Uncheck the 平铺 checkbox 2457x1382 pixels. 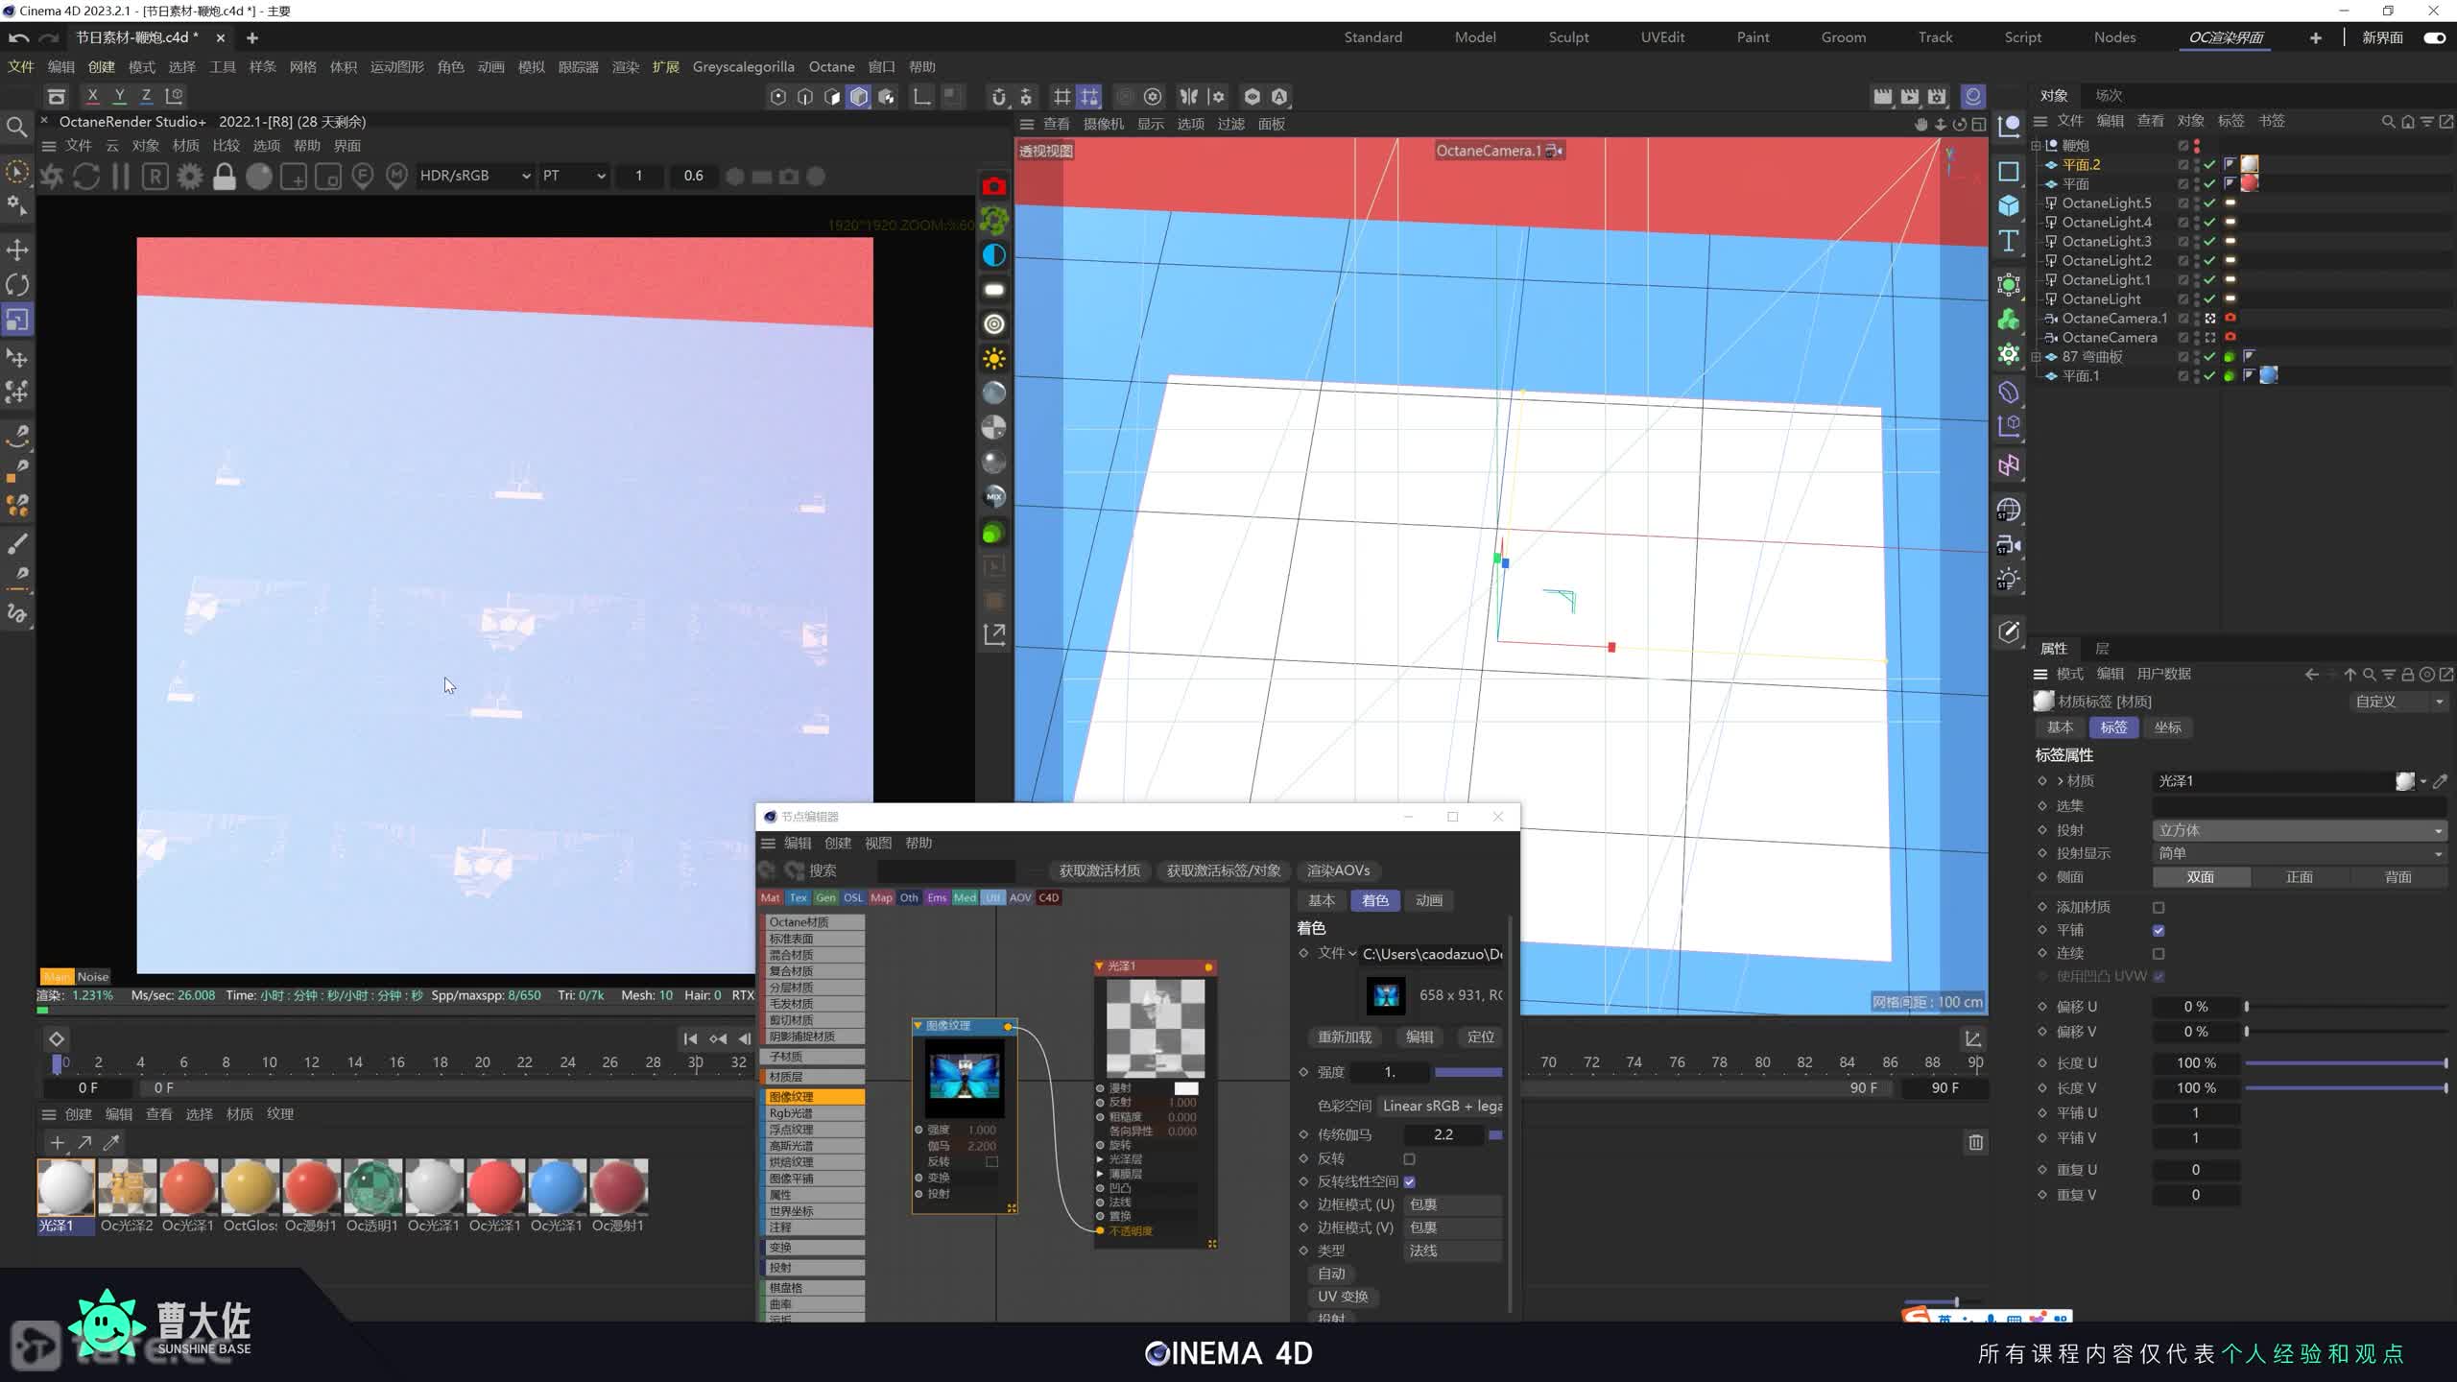2159,930
